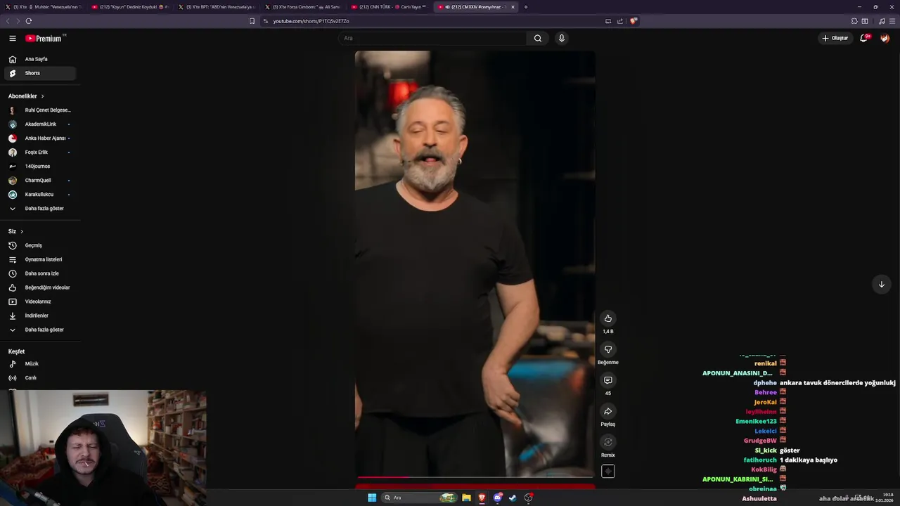Go back in browser history
The width and height of the screenshot is (900, 506).
click(x=7, y=21)
